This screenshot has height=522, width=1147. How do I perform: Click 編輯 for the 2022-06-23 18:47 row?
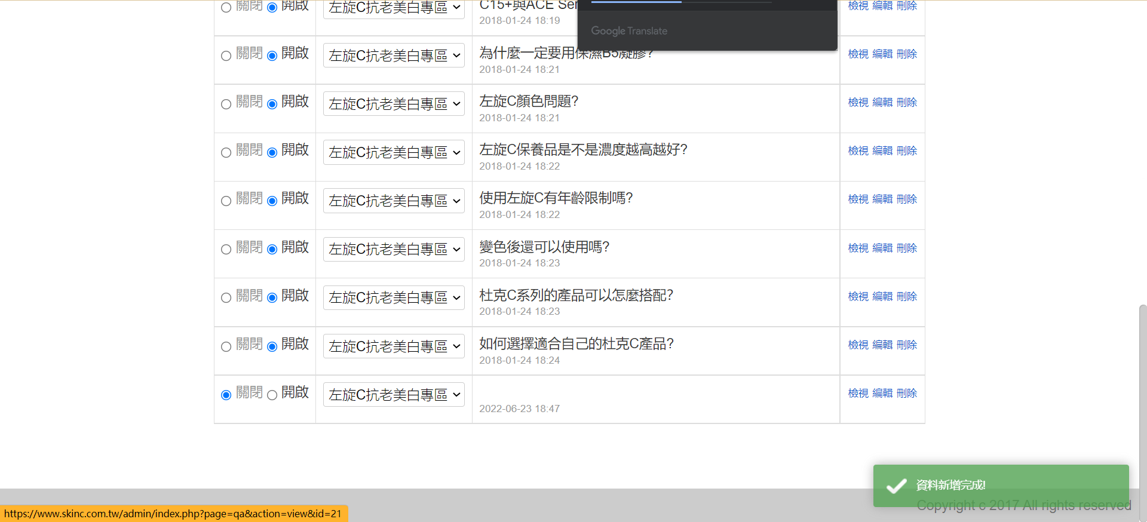[882, 394]
